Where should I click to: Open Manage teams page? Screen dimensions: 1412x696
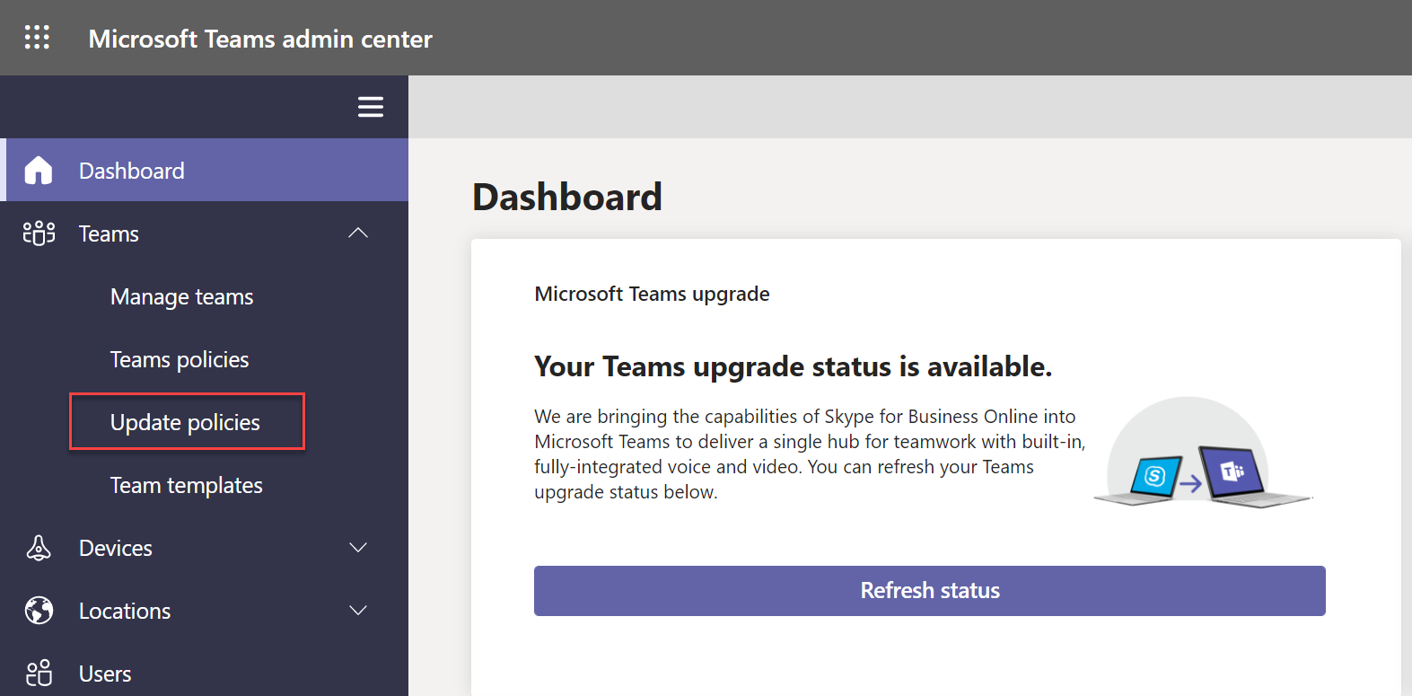181,297
